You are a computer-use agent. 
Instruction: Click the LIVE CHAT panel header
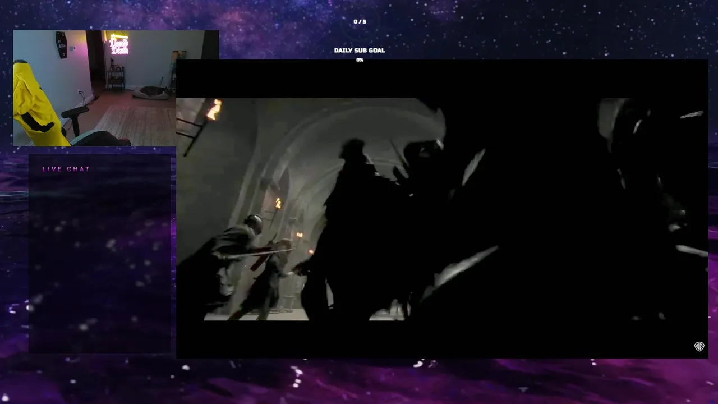(66, 169)
